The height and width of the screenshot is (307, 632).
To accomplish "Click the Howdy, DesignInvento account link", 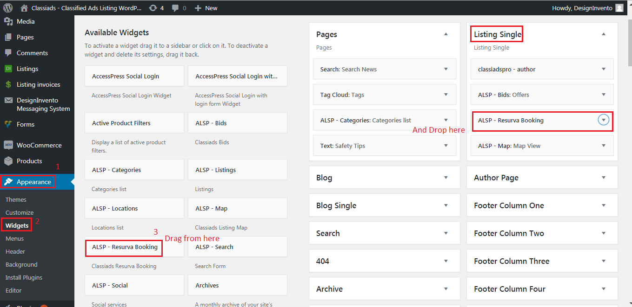I will [582, 8].
